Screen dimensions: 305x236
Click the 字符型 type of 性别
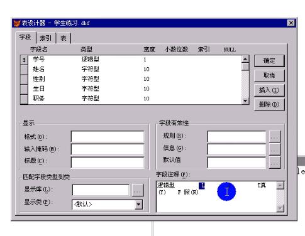91,79
